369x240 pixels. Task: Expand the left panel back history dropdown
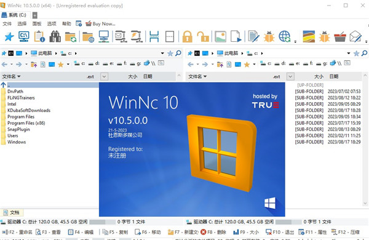coord(11,64)
